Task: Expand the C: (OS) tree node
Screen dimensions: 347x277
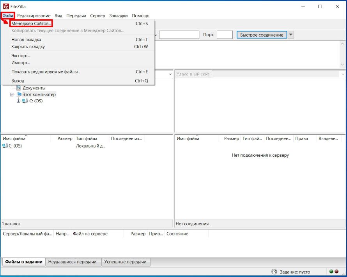Action: point(18,101)
